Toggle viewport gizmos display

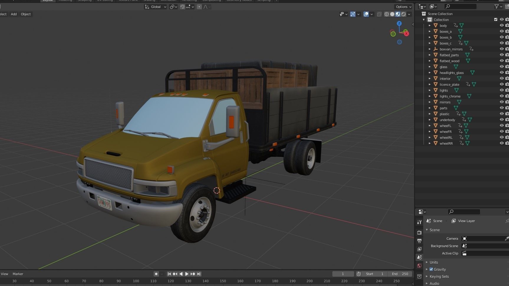353,14
